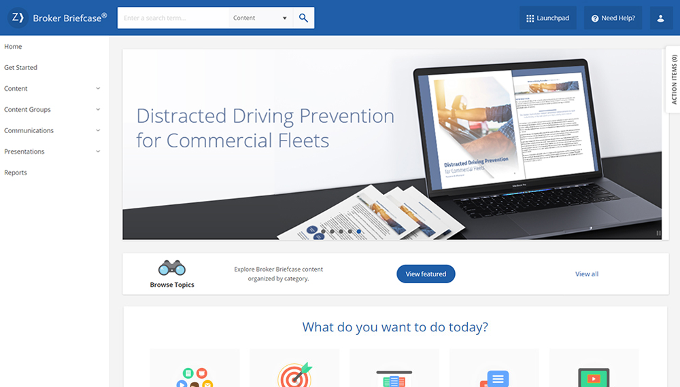Click the video screen card icon
The height and width of the screenshot is (387, 680).
594,377
